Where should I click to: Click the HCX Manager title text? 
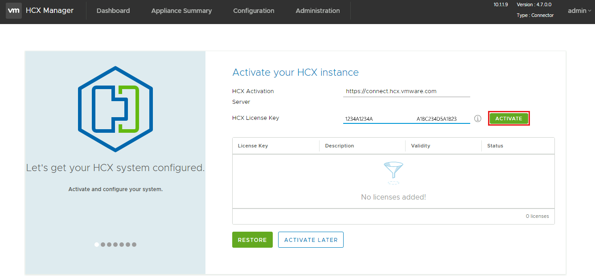(x=49, y=11)
